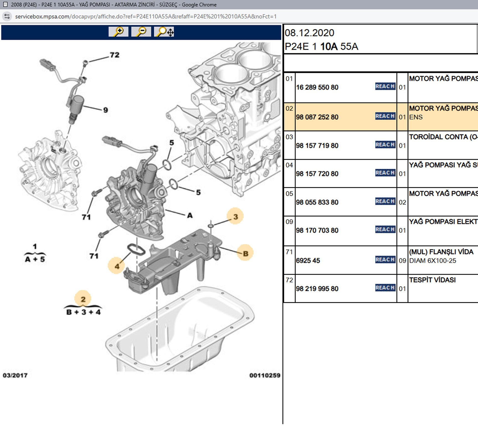This screenshot has height=426, width=478.
Task: Click highlighted callout 3 in the diagram
Action: 235,216
